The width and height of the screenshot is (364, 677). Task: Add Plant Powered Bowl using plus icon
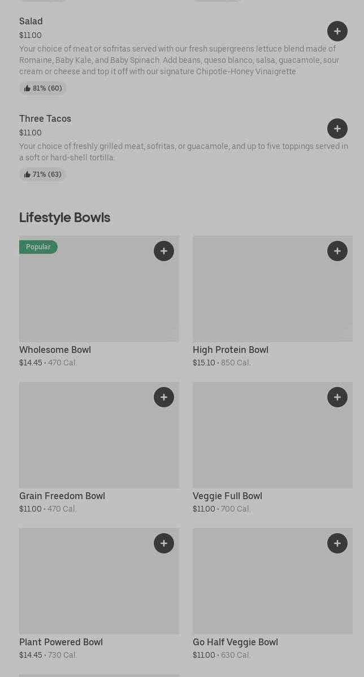[x=164, y=543]
